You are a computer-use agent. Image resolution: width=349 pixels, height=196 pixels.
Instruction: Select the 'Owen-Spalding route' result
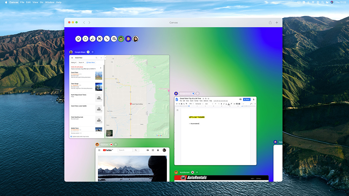pos(86,120)
